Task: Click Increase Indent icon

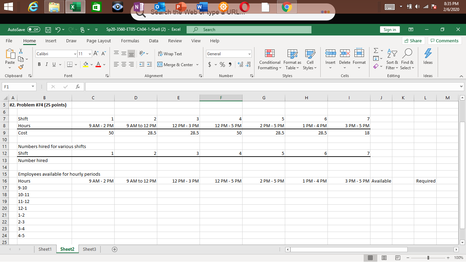Action: click(x=149, y=64)
